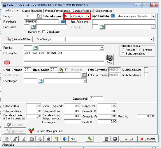This screenshot has width=161, height=148.
Task: Select the Retirada radio button
Action: click(123, 50)
